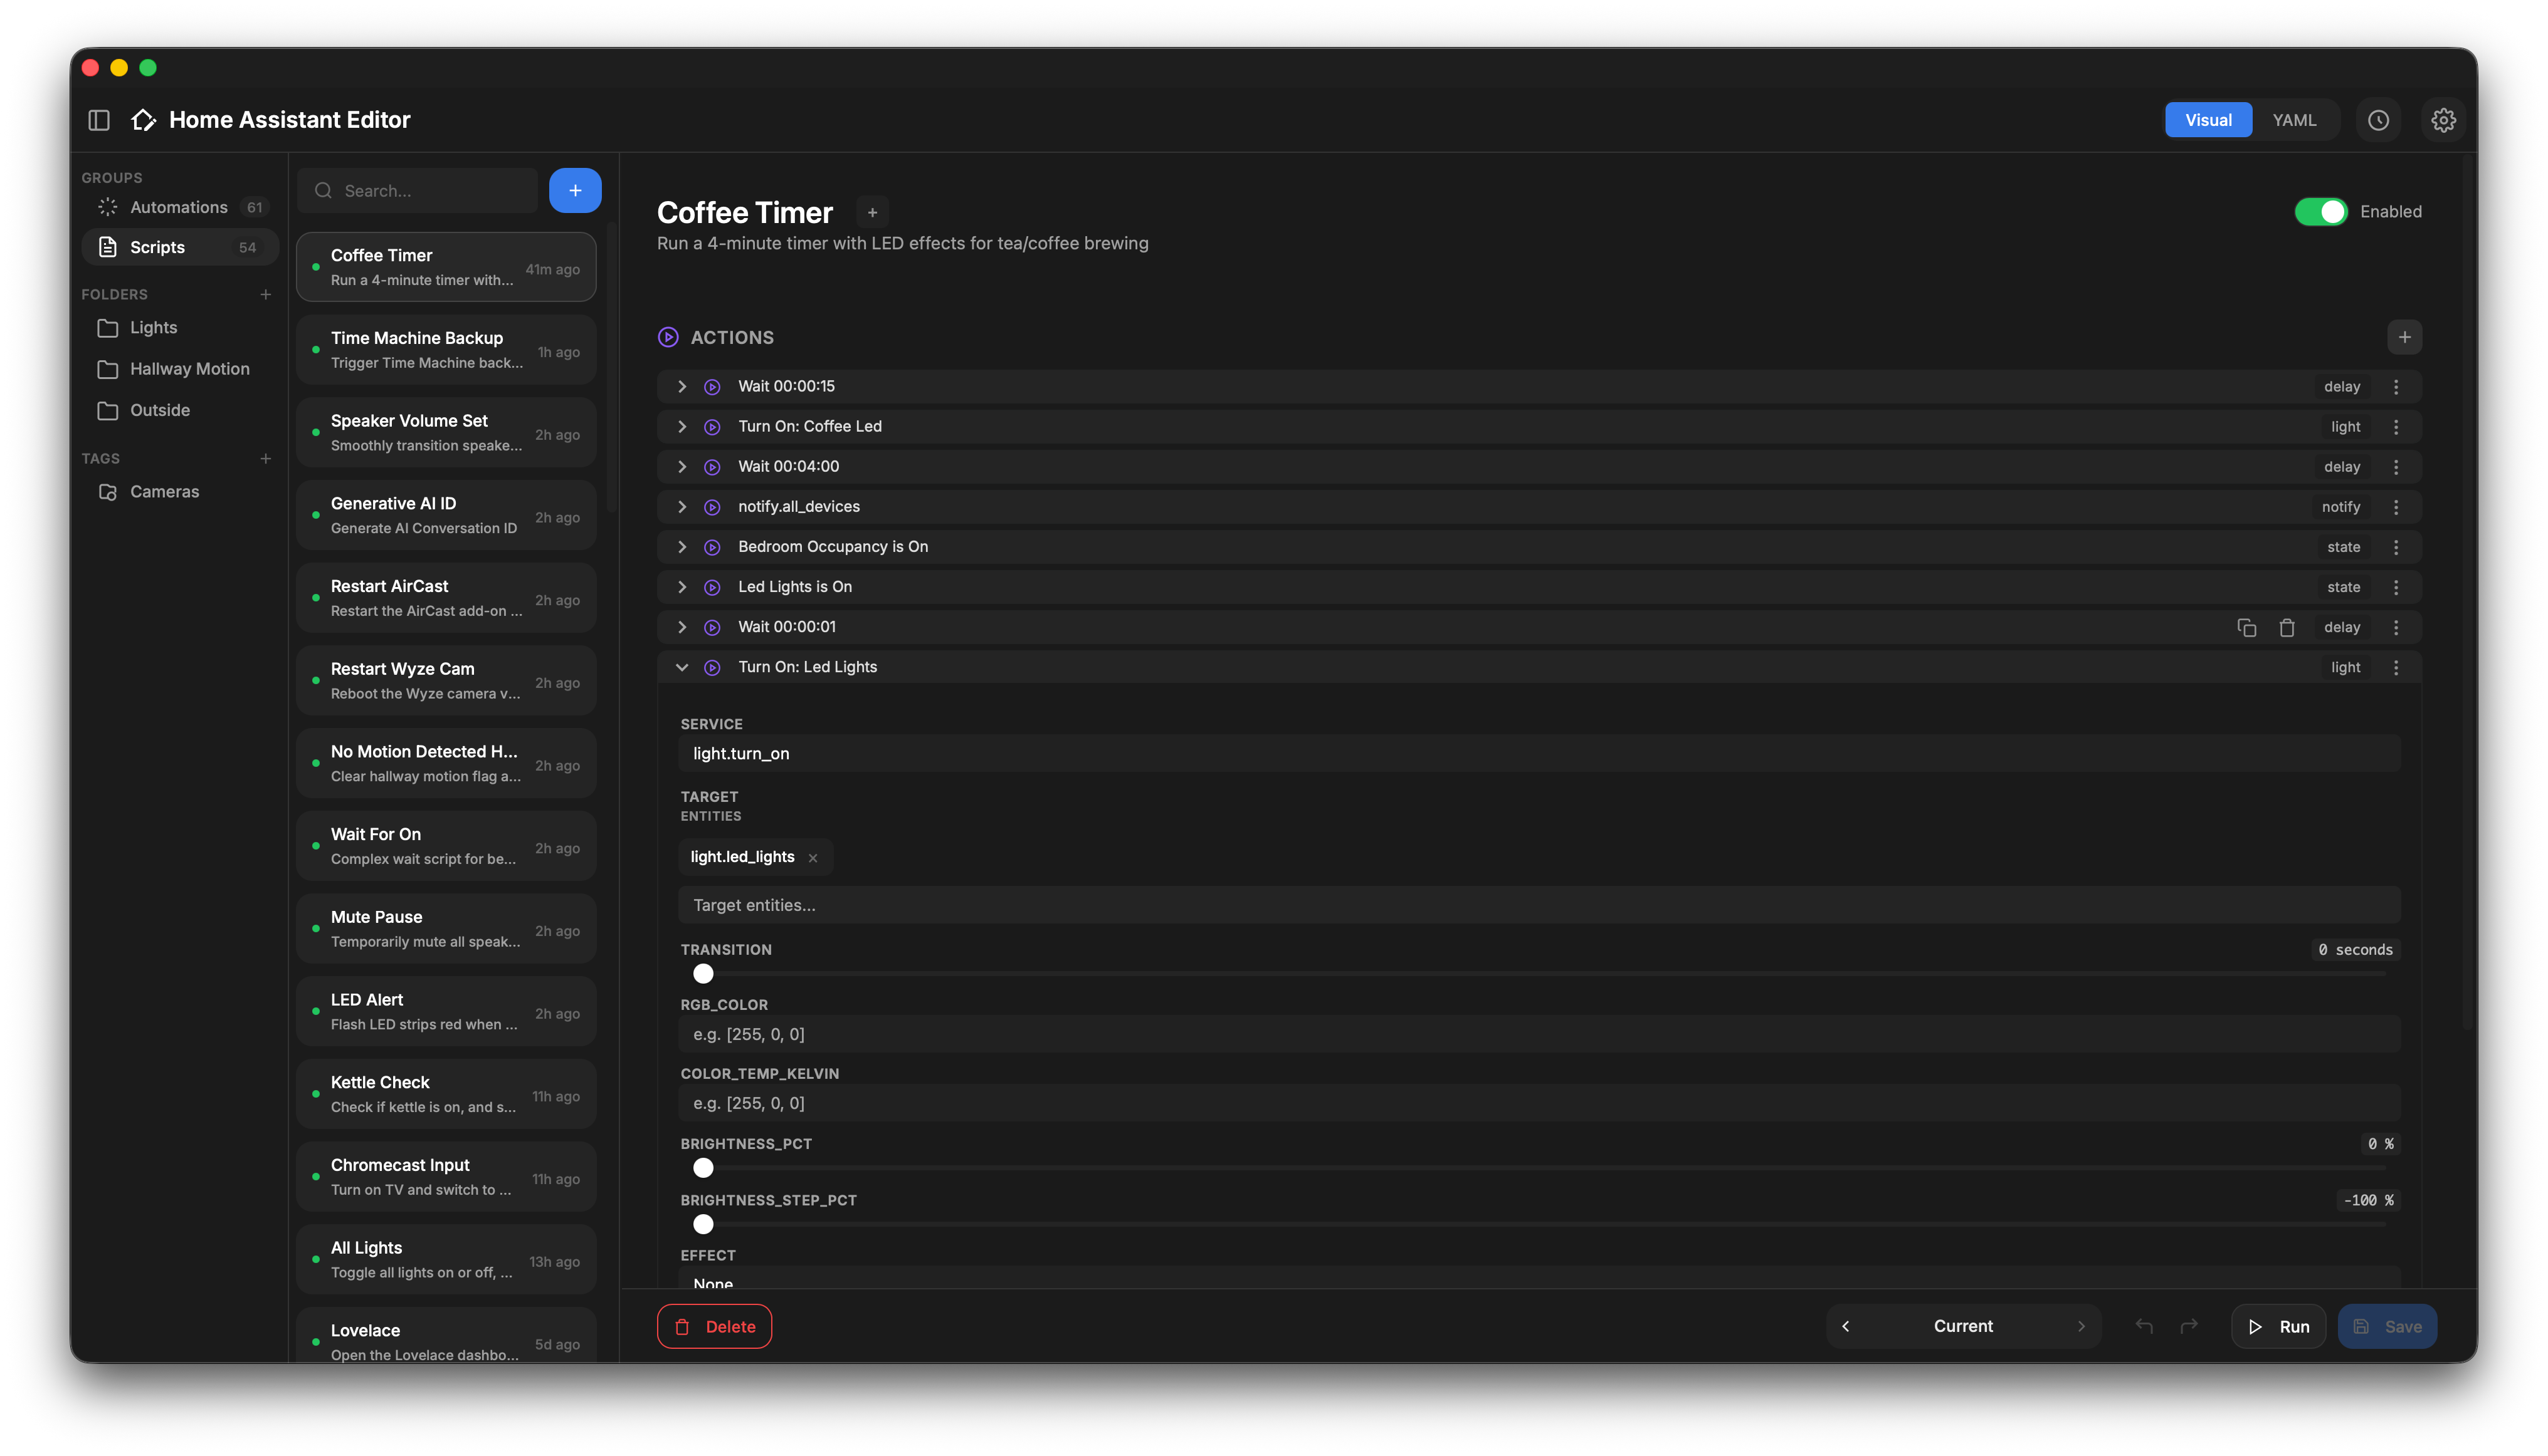This screenshot has height=1456, width=2548.
Task: Click the Target entities input field
Action: pyautogui.click(x=1538, y=904)
